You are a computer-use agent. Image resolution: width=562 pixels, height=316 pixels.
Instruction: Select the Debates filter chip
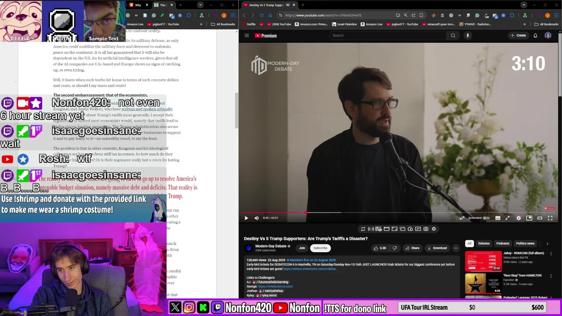click(484, 244)
